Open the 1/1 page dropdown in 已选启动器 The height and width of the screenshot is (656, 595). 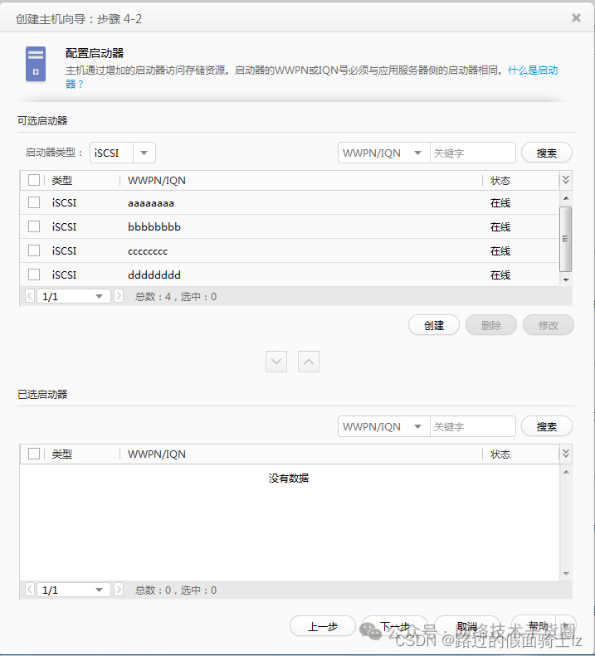[74, 590]
